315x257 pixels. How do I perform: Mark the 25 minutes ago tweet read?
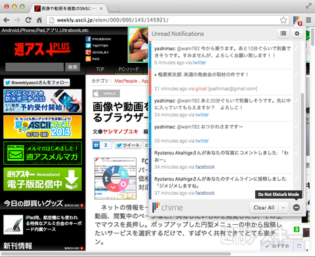[x=296, y=127]
